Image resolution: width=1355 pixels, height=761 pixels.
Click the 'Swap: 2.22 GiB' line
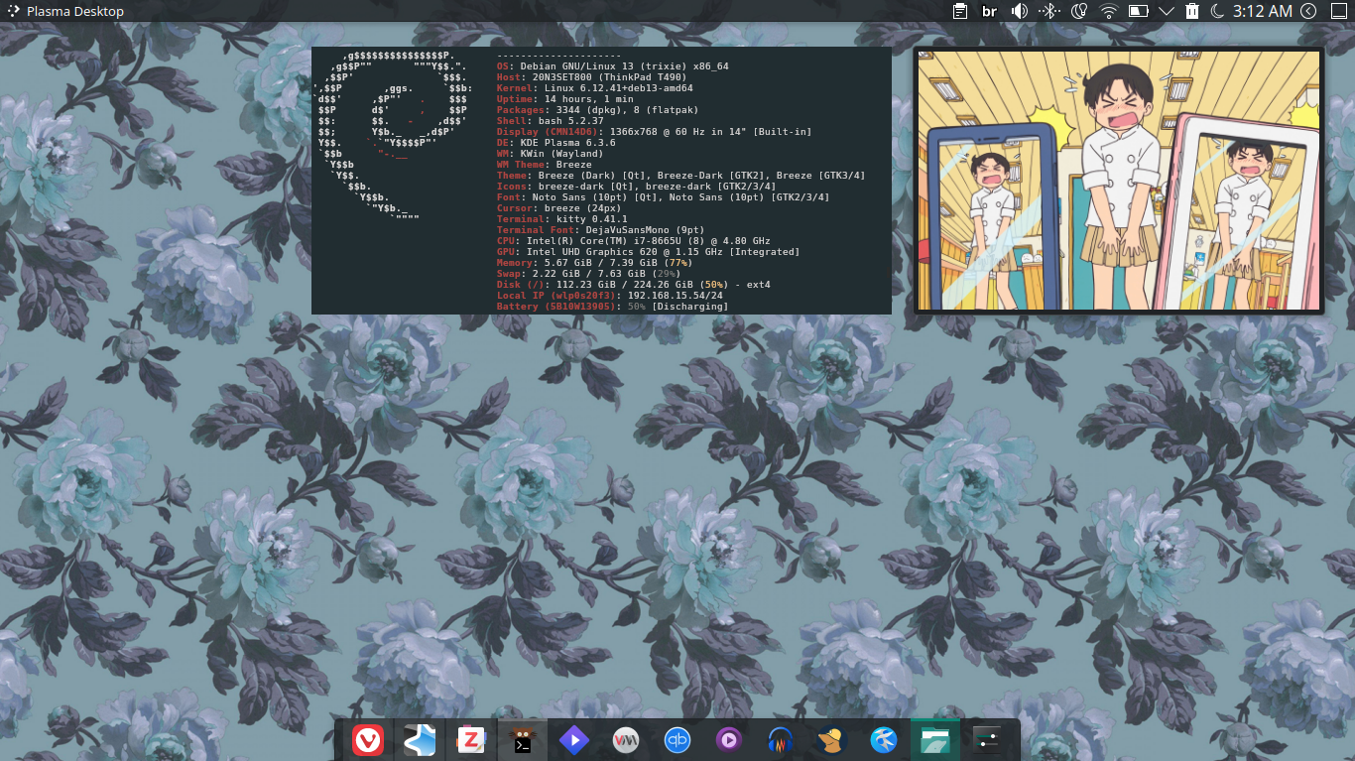click(x=589, y=274)
